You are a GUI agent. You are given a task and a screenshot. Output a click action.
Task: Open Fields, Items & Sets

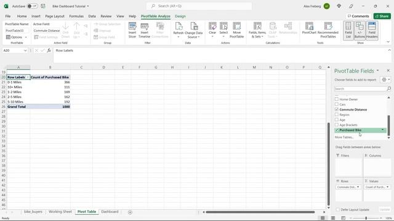coord(257,30)
